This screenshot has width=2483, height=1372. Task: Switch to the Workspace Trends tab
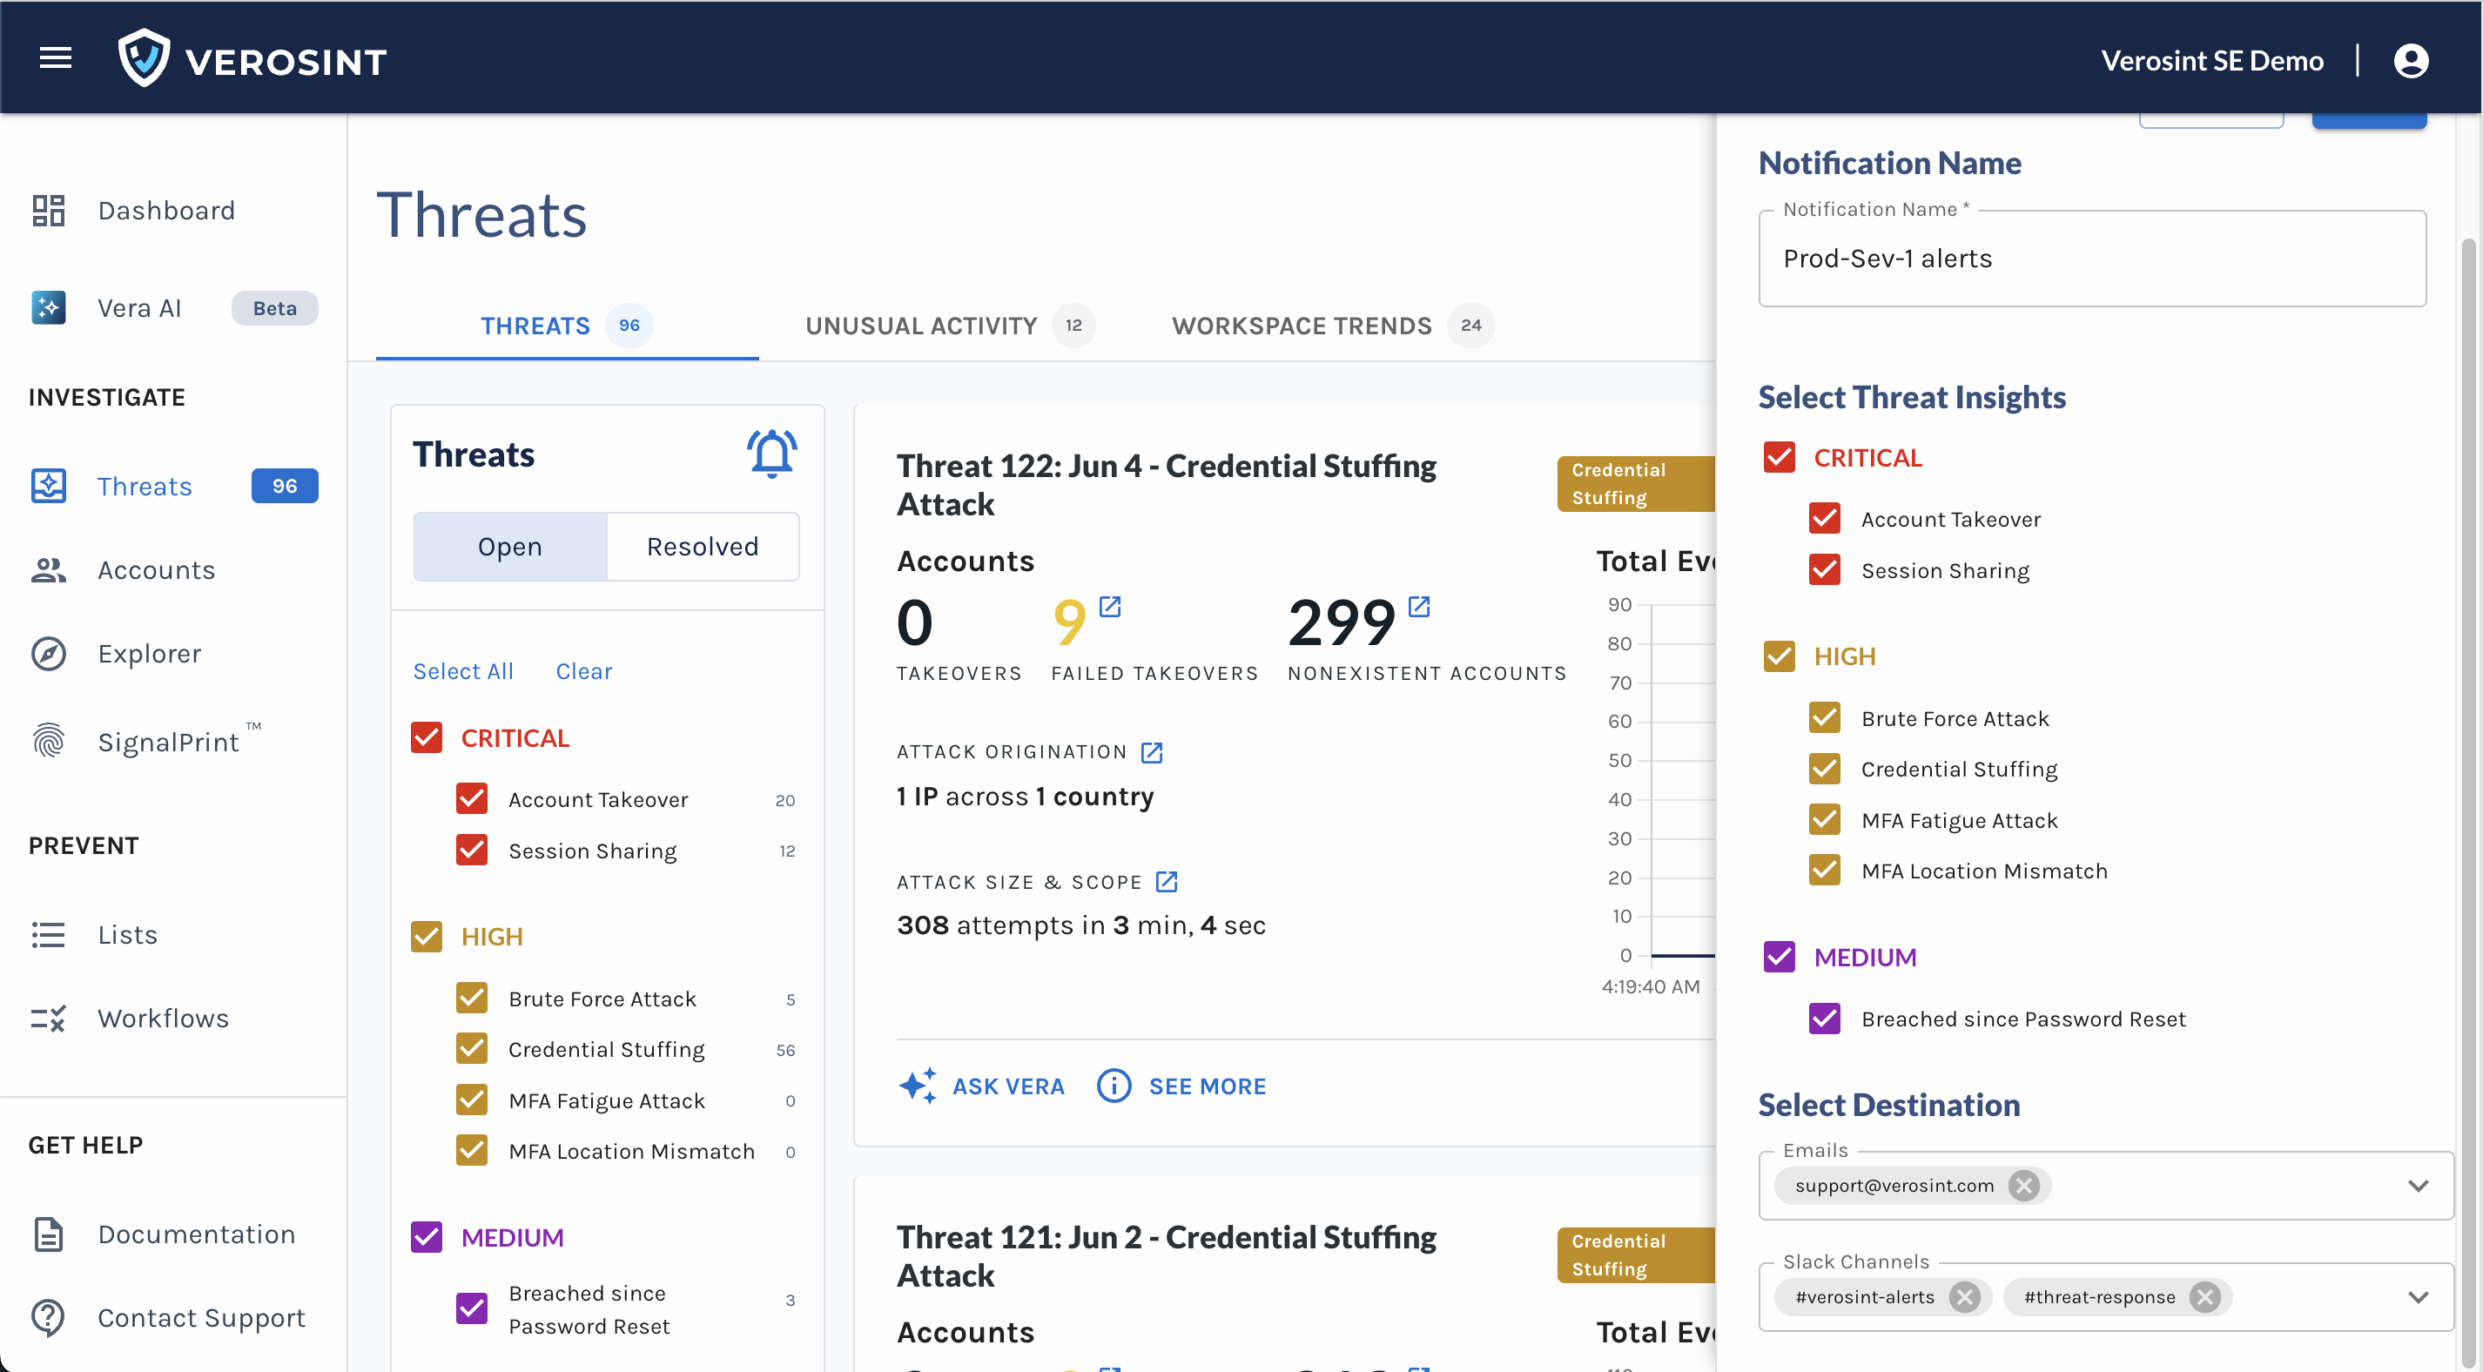pyautogui.click(x=1302, y=326)
